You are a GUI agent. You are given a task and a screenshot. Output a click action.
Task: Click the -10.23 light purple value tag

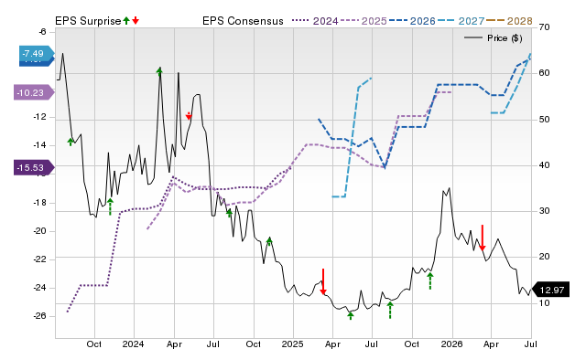click(x=34, y=92)
